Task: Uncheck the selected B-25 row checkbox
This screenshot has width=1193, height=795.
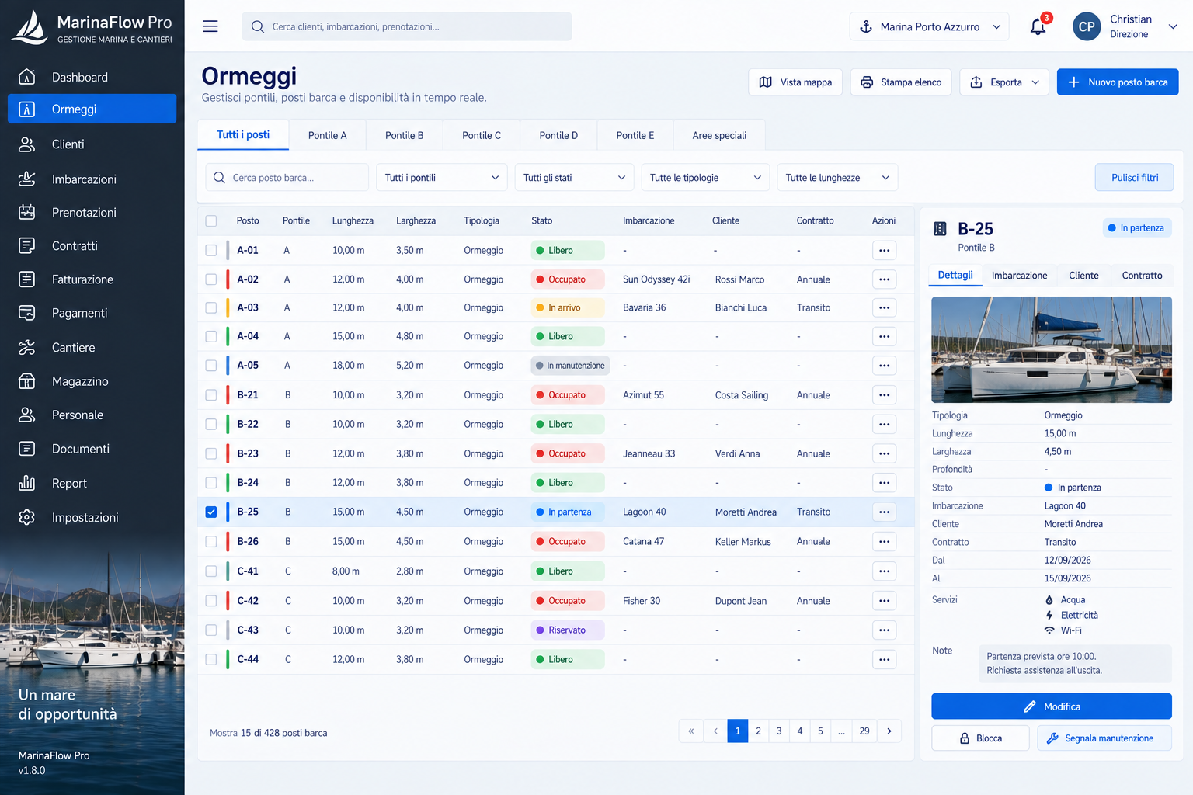Action: click(x=211, y=512)
